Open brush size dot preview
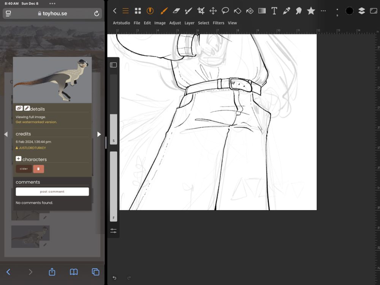Image resolution: width=380 pixels, height=285 pixels. coord(337,12)
